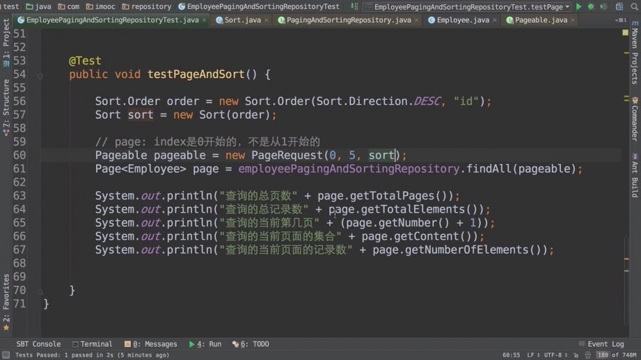
Task: Open the Terminal tool window
Action: pos(92,344)
